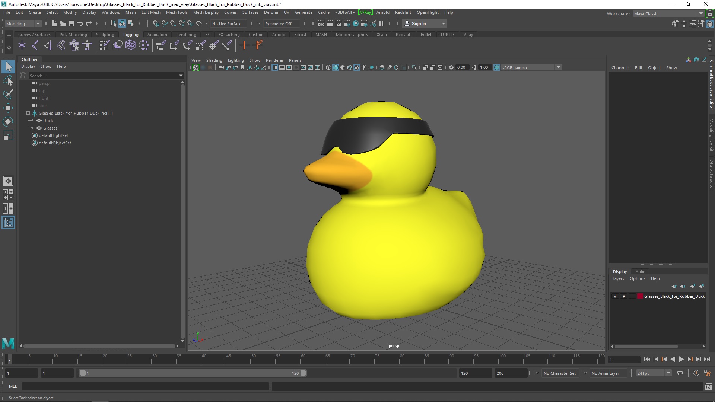Click the Lattice deformer shelf icon
Screen dimensions: 715x402
click(130, 45)
